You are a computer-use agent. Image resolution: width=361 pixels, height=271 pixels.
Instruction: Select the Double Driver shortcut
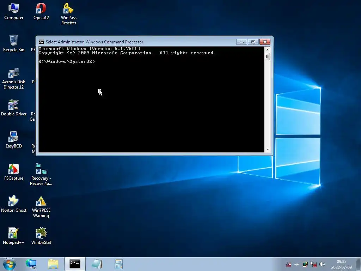[x=14, y=108]
